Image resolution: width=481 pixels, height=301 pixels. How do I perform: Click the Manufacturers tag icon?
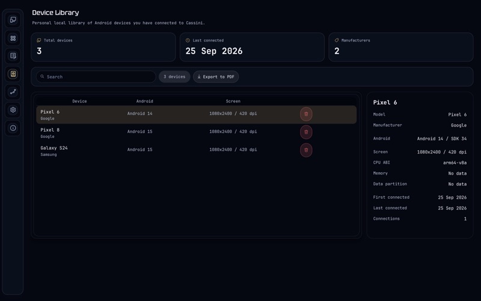[337, 40]
